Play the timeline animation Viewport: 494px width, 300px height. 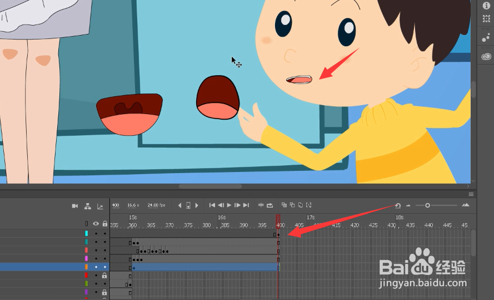tap(229, 205)
